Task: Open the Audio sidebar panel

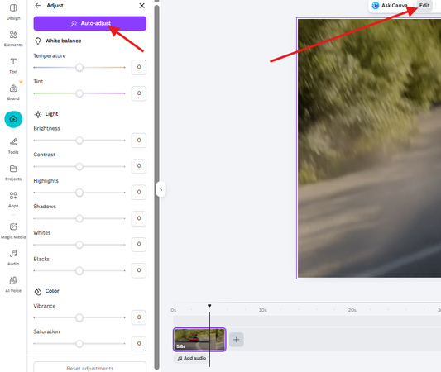Action: coord(13,257)
